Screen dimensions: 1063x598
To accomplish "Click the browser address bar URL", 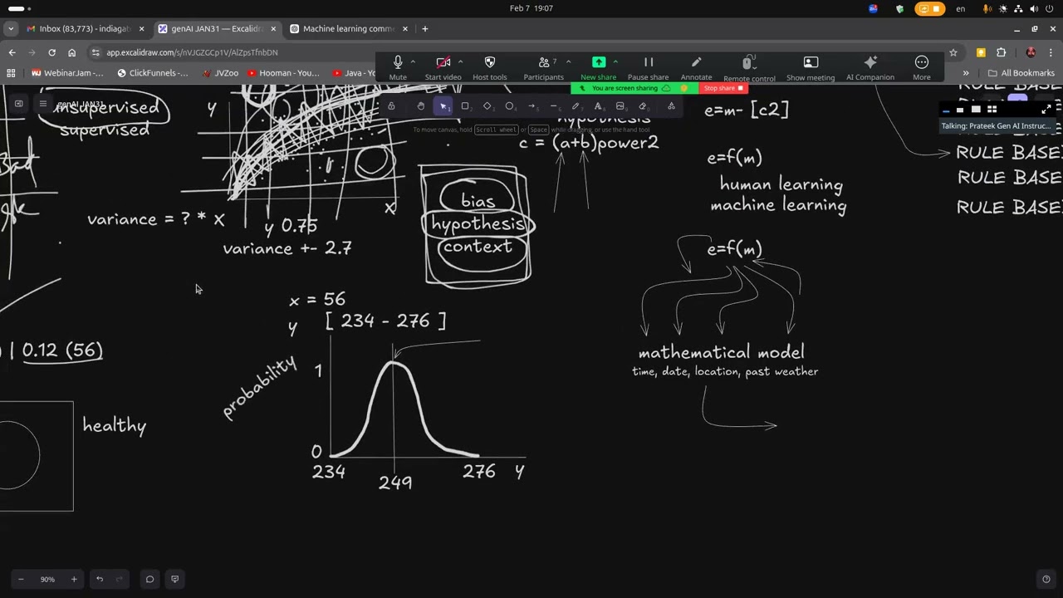I will [192, 52].
